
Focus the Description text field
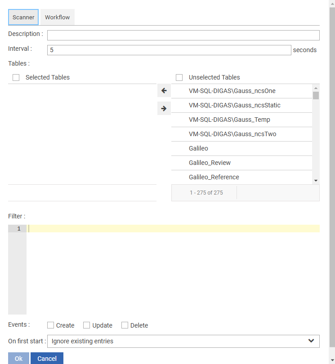[x=183, y=36]
